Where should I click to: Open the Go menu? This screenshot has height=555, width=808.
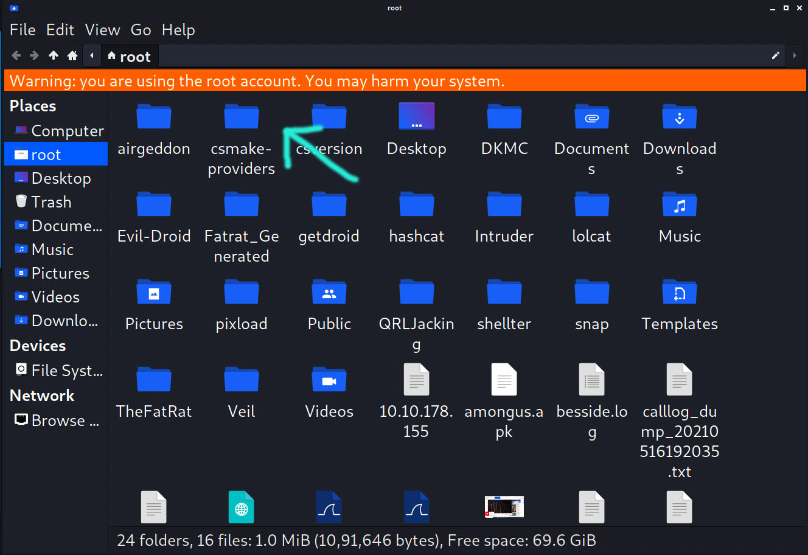point(141,29)
